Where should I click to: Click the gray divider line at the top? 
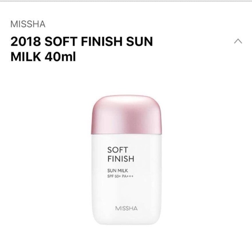[x=126, y=1]
